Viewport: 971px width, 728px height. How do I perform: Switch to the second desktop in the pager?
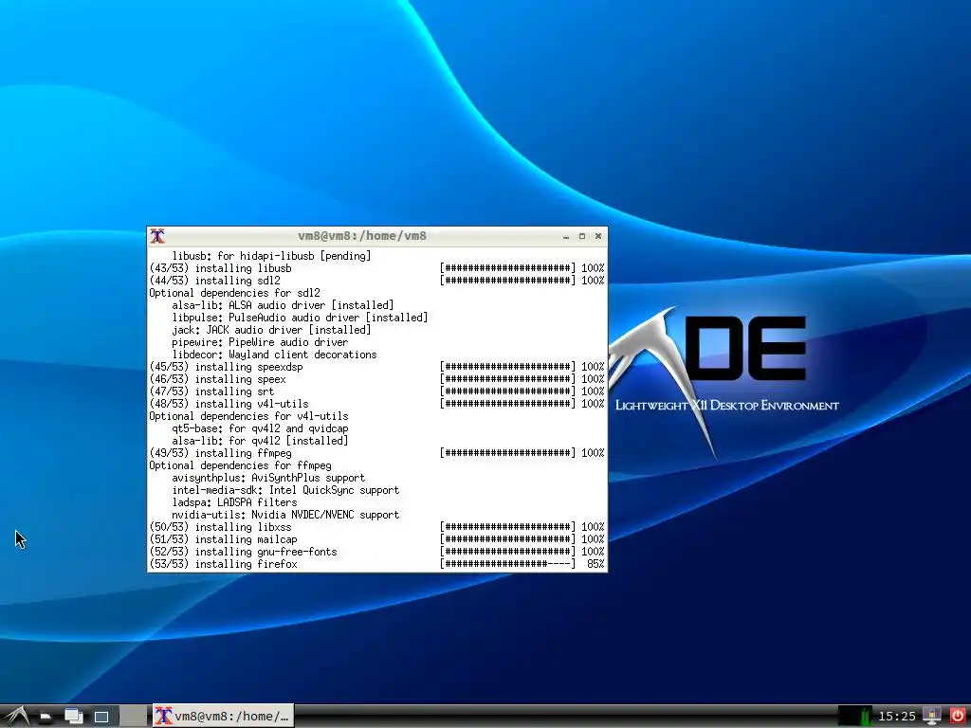point(134,717)
